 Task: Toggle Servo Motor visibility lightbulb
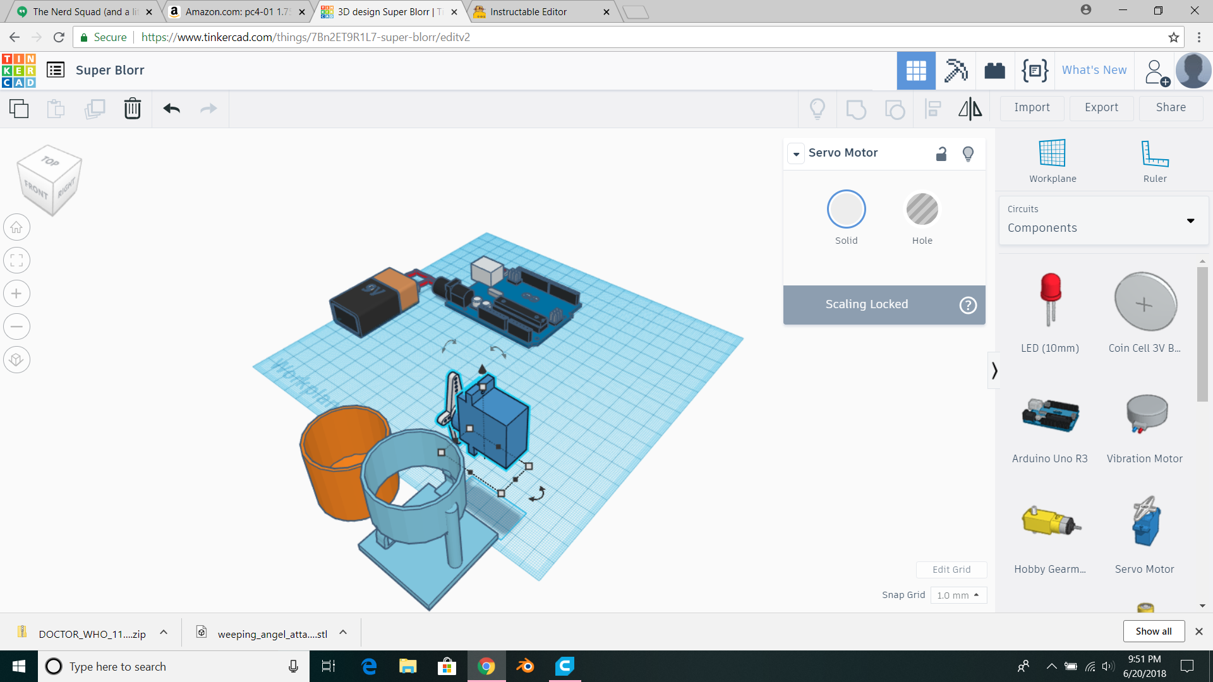point(968,153)
